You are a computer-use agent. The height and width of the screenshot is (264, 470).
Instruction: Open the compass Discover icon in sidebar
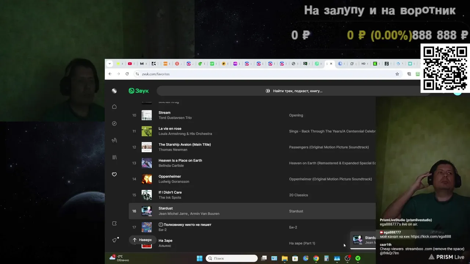point(114,124)
